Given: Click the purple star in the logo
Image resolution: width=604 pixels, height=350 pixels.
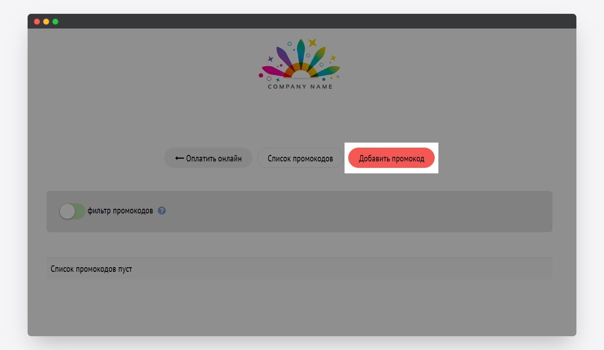Looking at the screenshot, I should [x=270, y=59].
